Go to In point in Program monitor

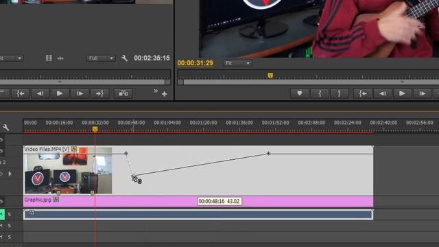pos(363,93)
